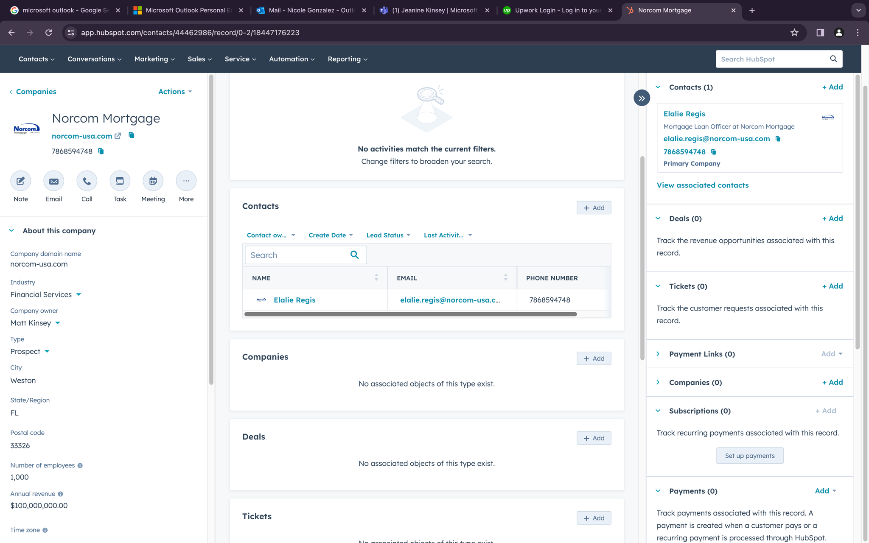This screenshot has height=543, width=869.
Task: Open the Reporting navigation menu
Action: (x=347, y=59)
